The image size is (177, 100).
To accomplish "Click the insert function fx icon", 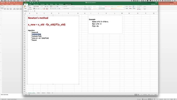I will (35, 11).
